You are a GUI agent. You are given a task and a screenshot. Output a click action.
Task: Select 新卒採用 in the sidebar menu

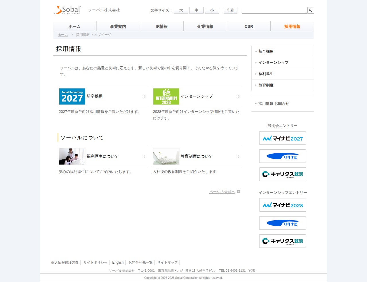pos(283,51)
